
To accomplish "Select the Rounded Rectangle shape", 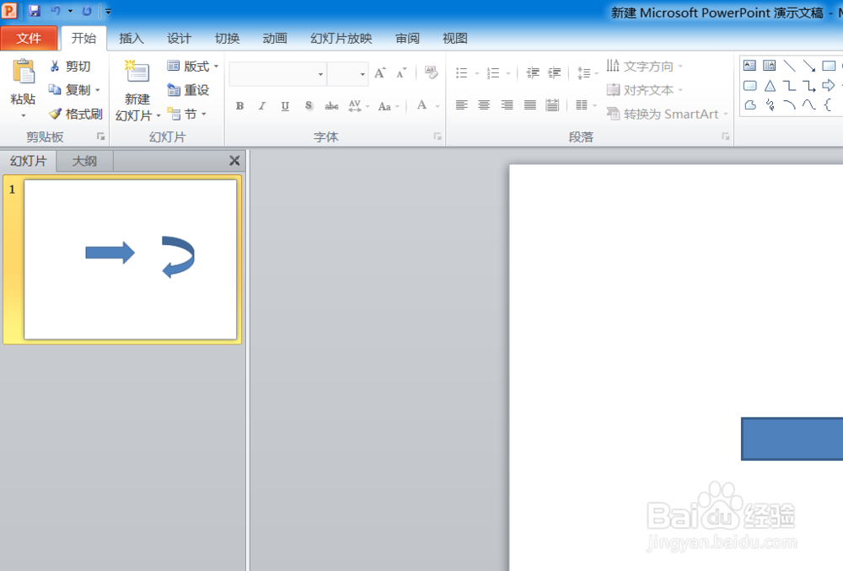I will 750,86.
